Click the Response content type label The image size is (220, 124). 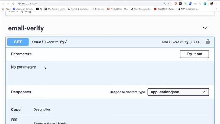(127, 92)
